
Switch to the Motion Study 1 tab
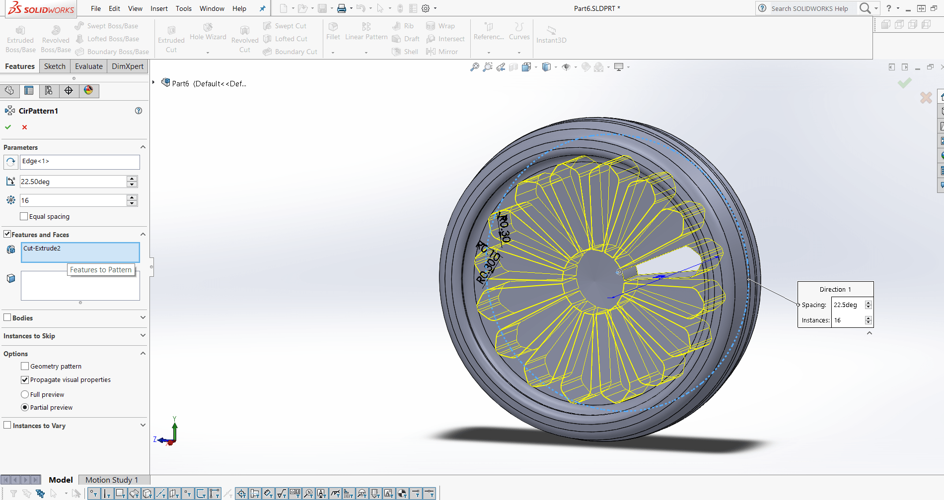(111, 480)
